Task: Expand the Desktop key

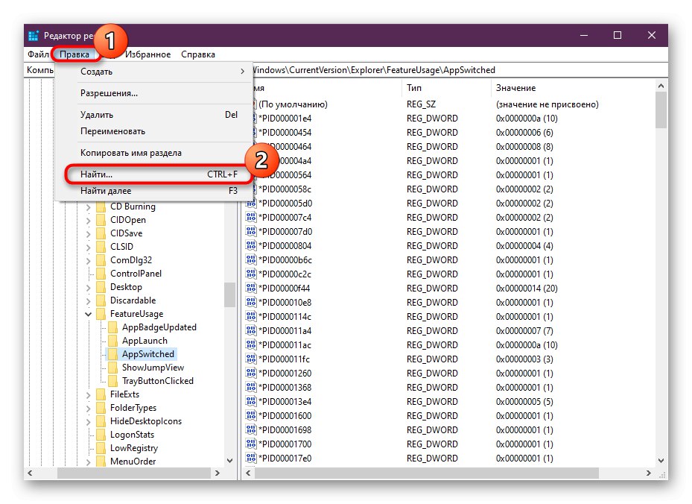Action: click(x=88, y=288)
